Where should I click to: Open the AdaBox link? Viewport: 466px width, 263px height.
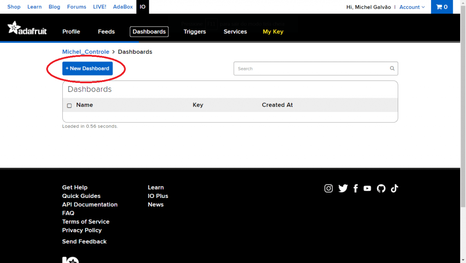(123, 7)
